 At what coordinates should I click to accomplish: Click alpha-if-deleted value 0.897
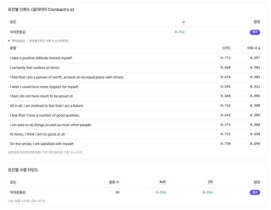point(255,58)
